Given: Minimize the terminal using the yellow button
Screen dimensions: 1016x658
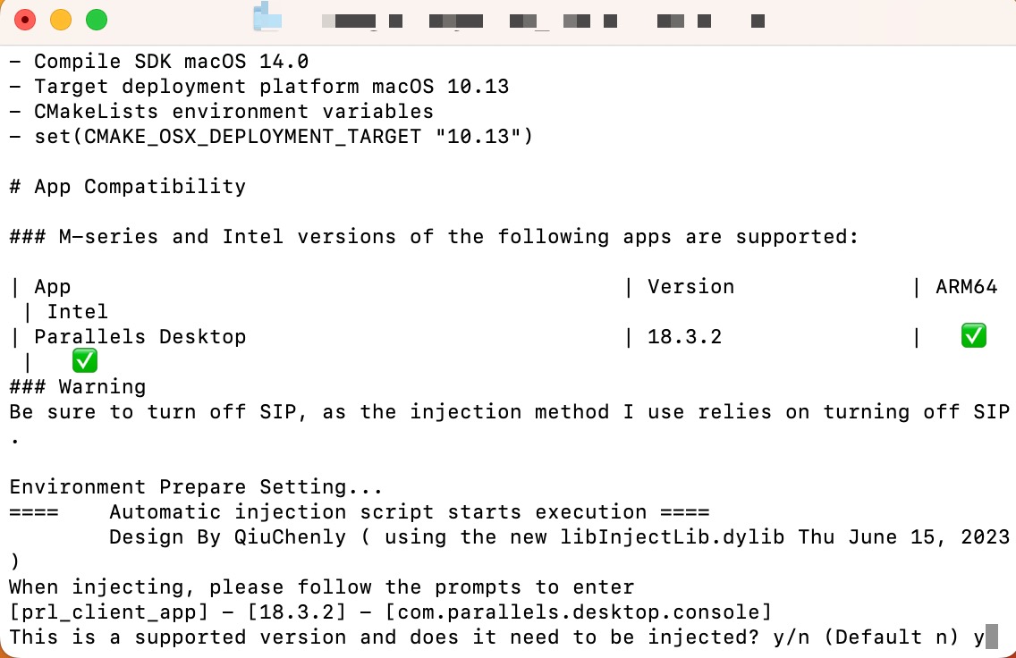Looking at the screenshot, I should [61, 20].
